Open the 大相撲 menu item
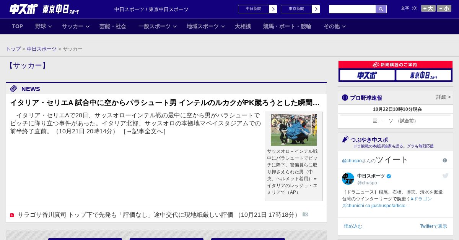The height and width of the screenshot is (240, 459). pos(243,26)
